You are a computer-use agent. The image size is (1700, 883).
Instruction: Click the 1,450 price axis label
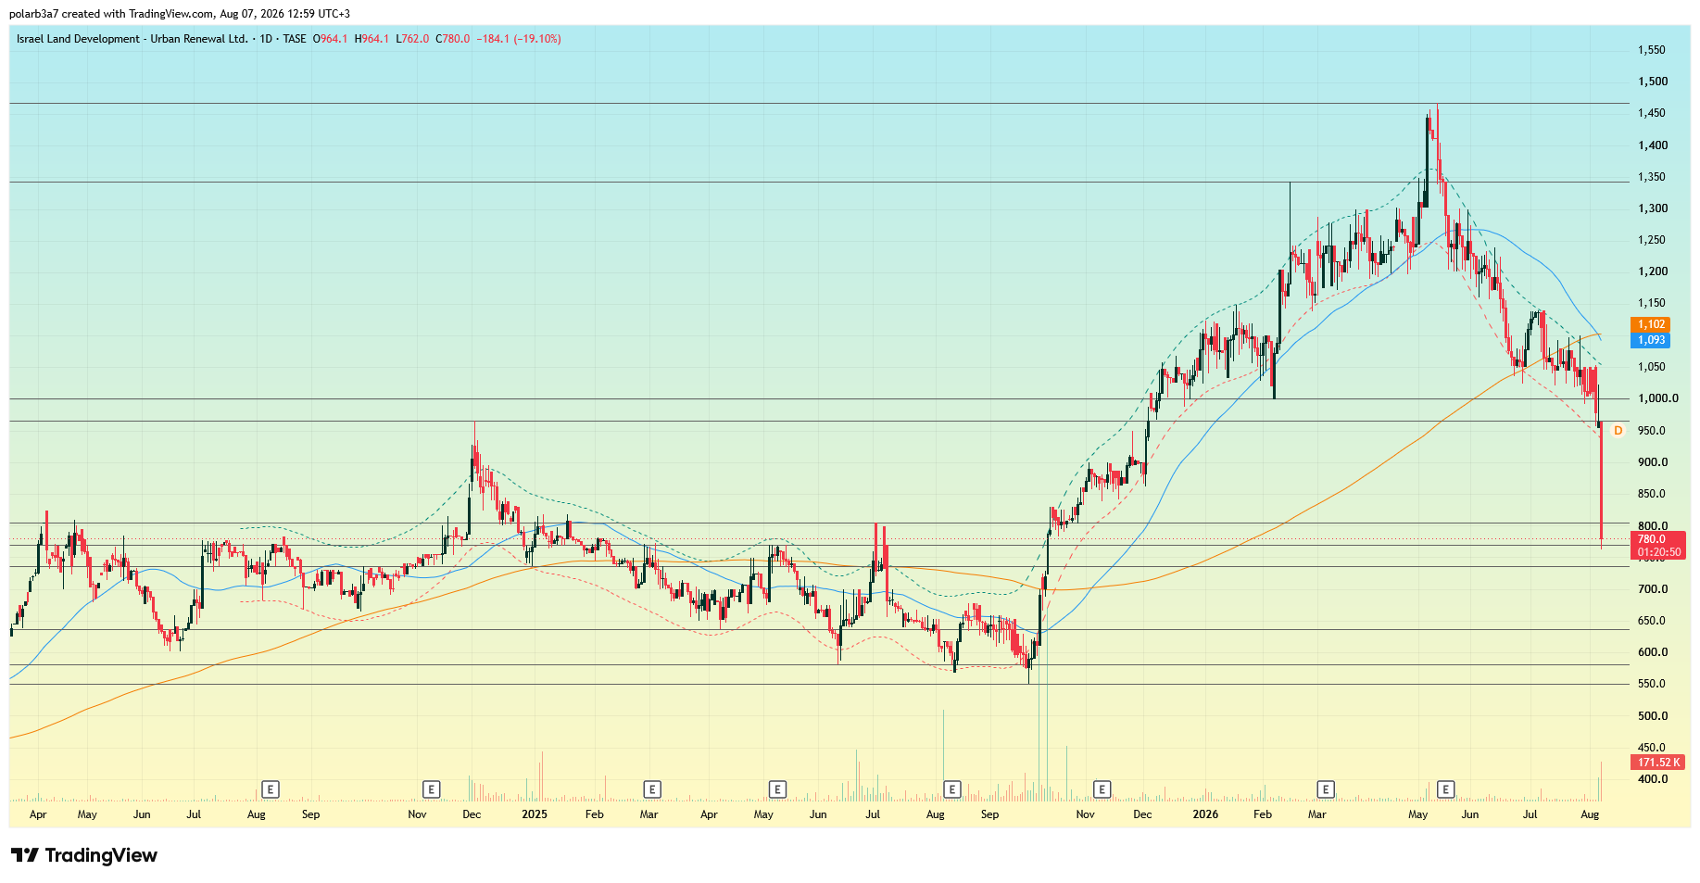(1651, 113)
